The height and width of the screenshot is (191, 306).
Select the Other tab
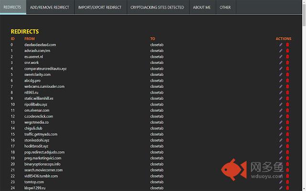(225, 7)
